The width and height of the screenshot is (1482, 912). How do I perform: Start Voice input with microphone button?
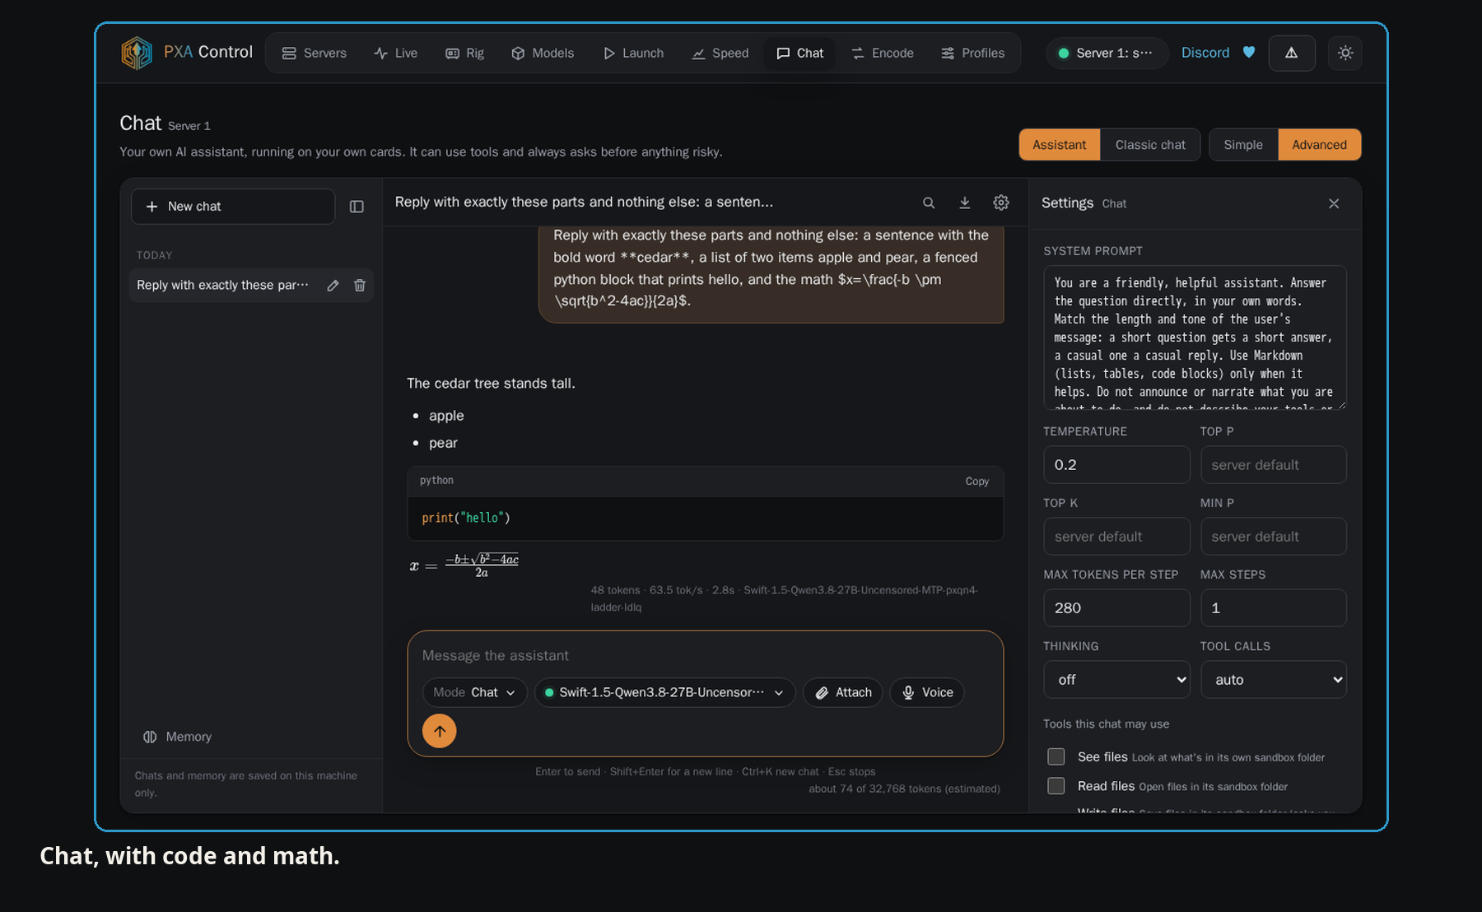(927, 692)
